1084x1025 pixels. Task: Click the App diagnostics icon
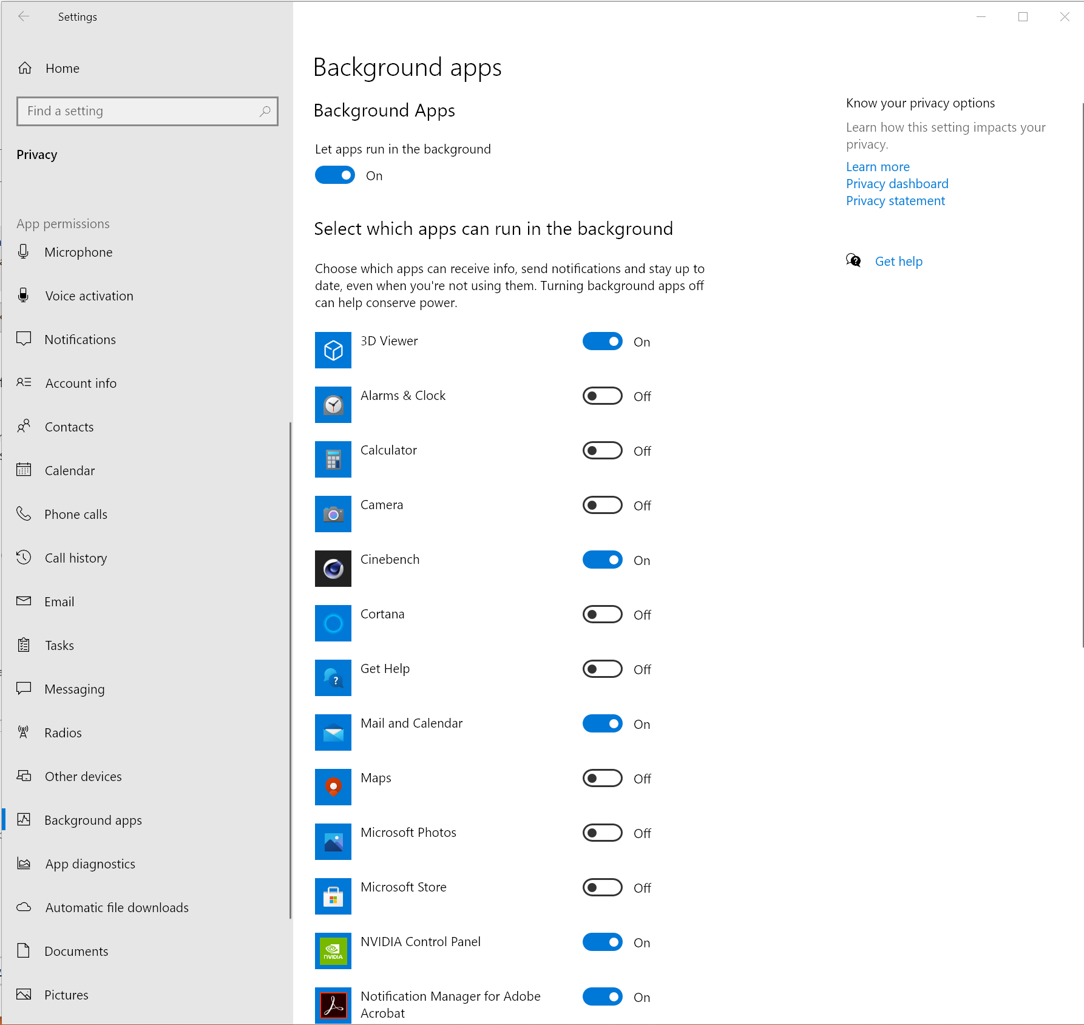coord(24,863)
